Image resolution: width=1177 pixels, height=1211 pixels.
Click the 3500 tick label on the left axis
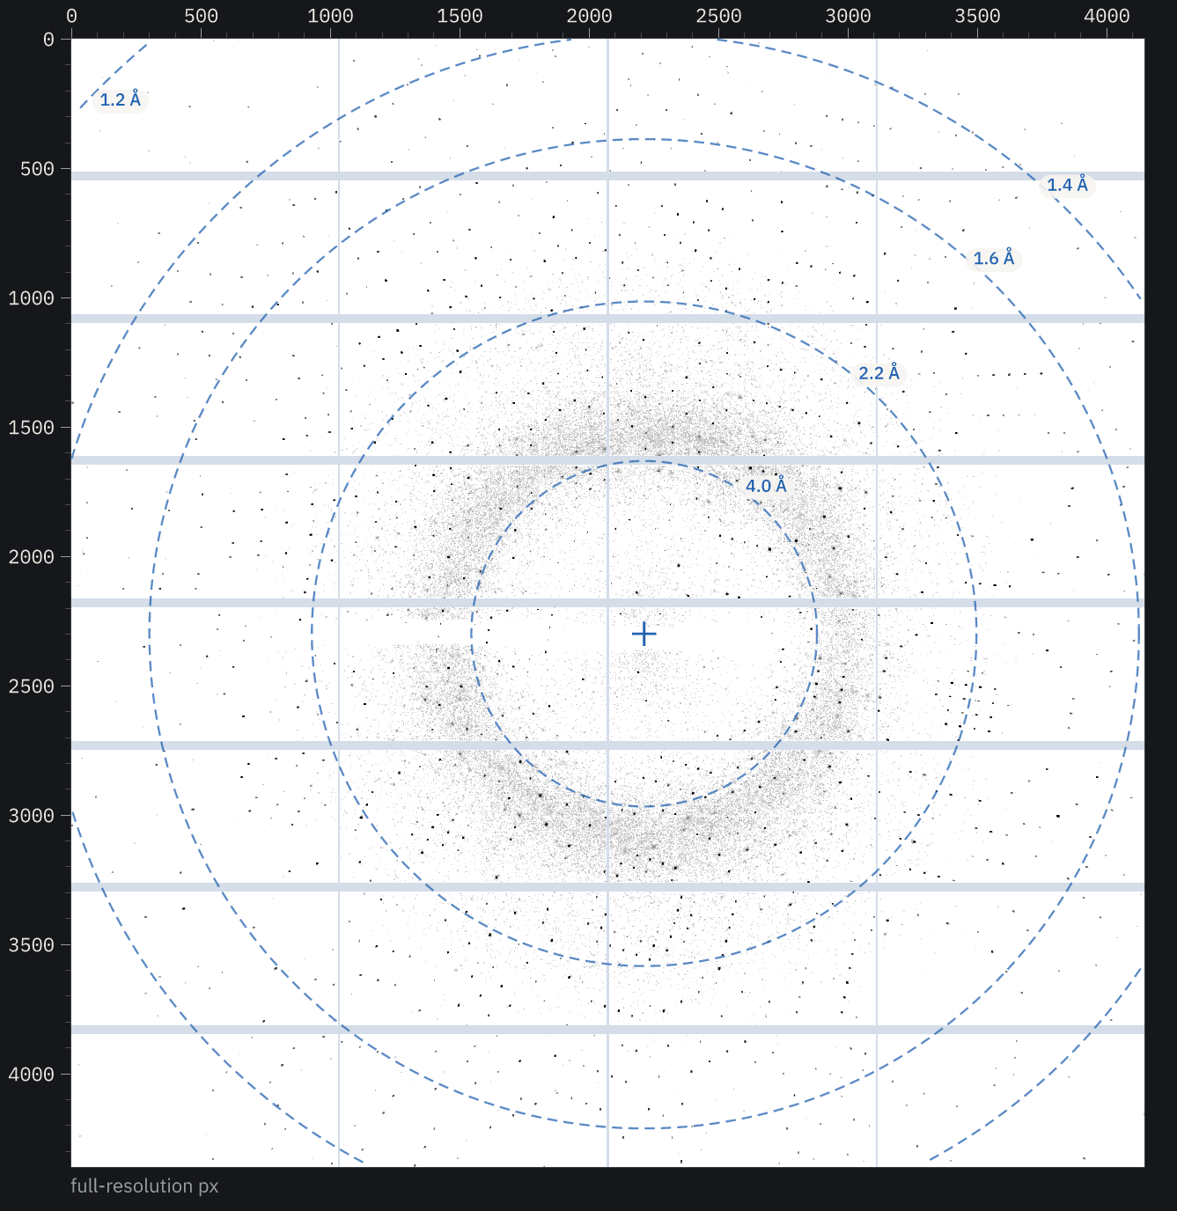(32, 945)
